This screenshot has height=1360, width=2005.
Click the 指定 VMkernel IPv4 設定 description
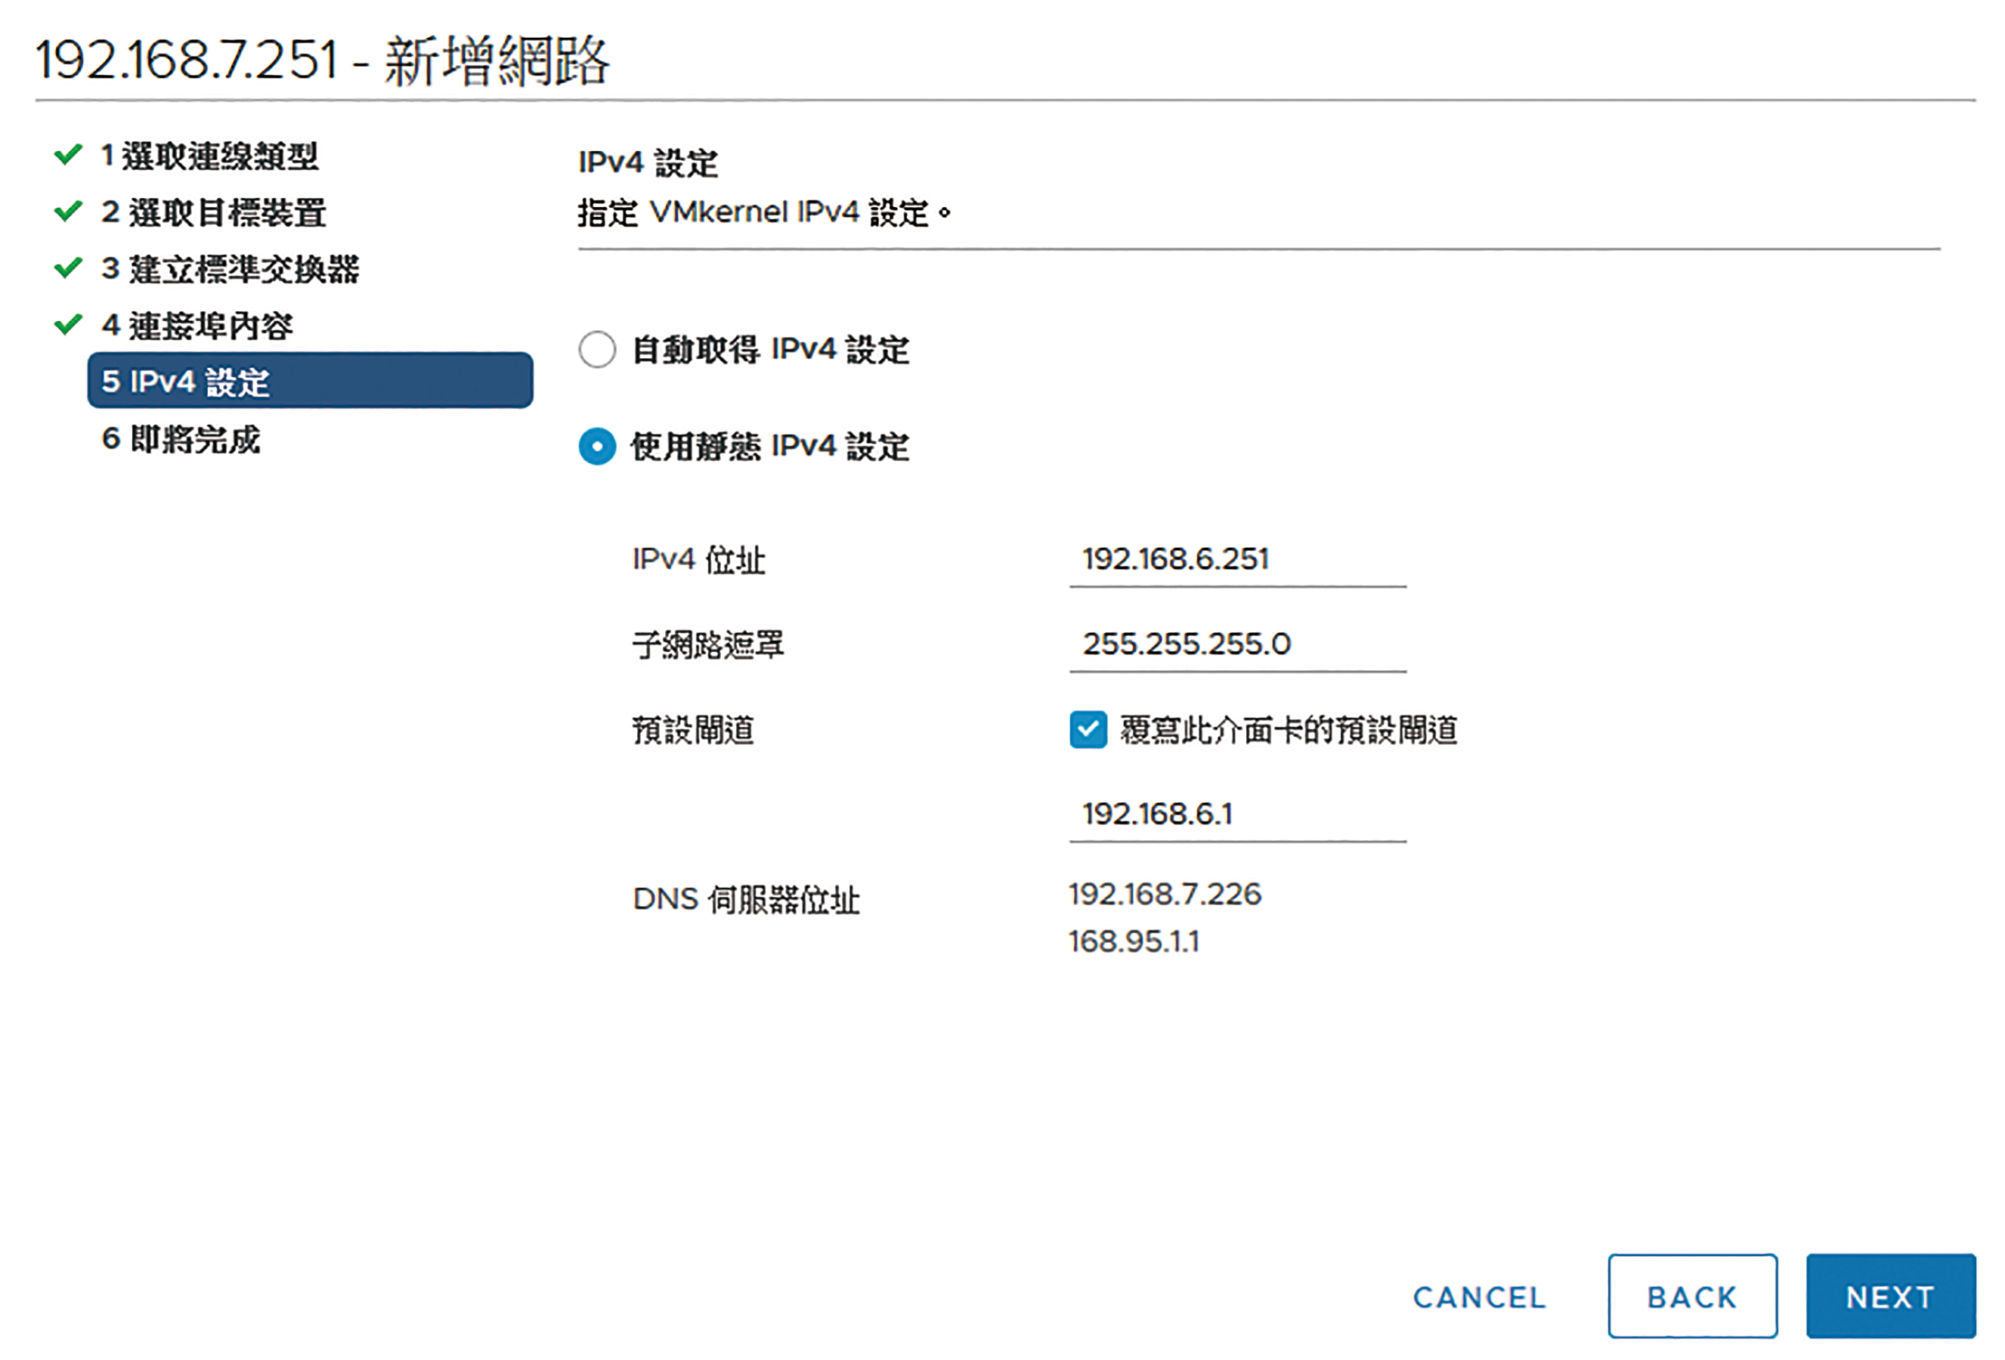[x=764, y=212]
